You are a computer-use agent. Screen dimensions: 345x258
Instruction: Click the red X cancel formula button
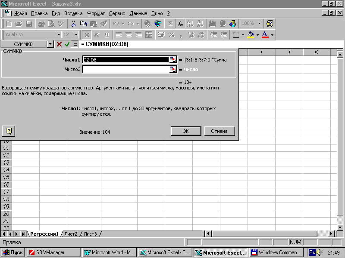tap(59, 44)
